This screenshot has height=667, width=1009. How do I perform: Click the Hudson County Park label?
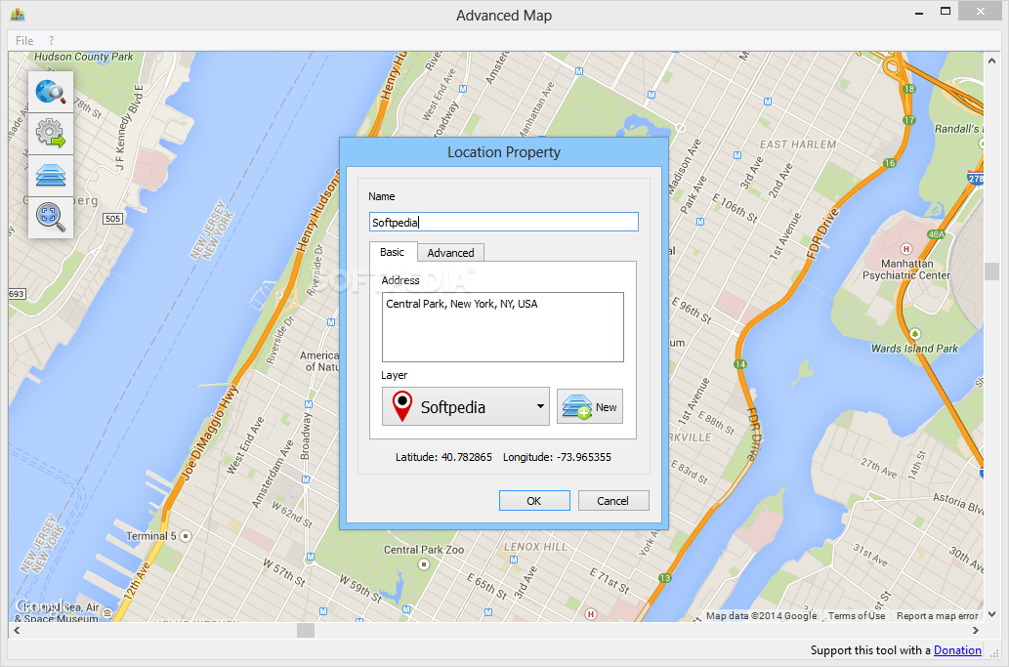click(x=84, y=57)
